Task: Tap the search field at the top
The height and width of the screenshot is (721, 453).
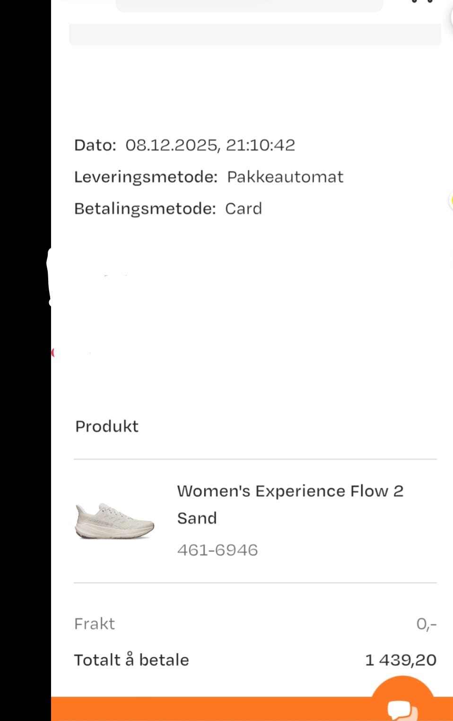Action: click(x=249, y=5)
